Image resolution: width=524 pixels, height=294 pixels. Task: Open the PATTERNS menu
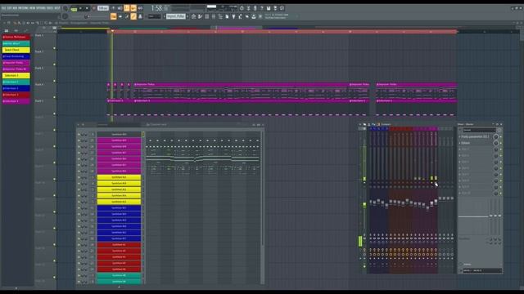23,8
